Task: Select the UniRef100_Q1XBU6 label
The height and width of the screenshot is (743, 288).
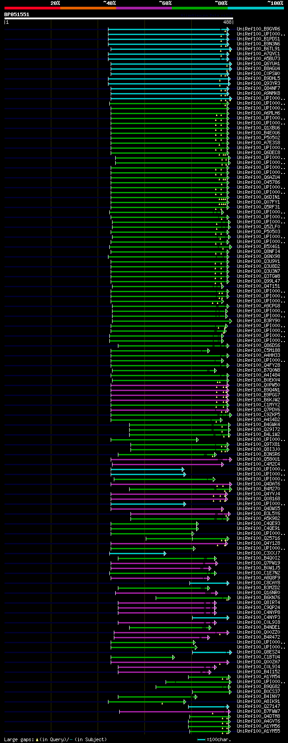Action: coord(258,128)
